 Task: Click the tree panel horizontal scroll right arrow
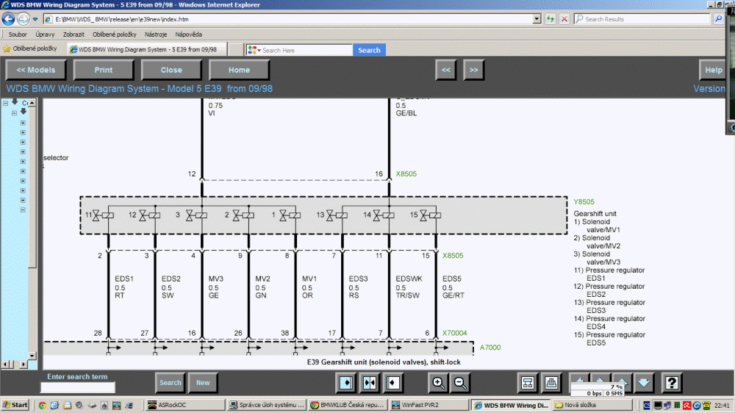[x=24, y=364]
